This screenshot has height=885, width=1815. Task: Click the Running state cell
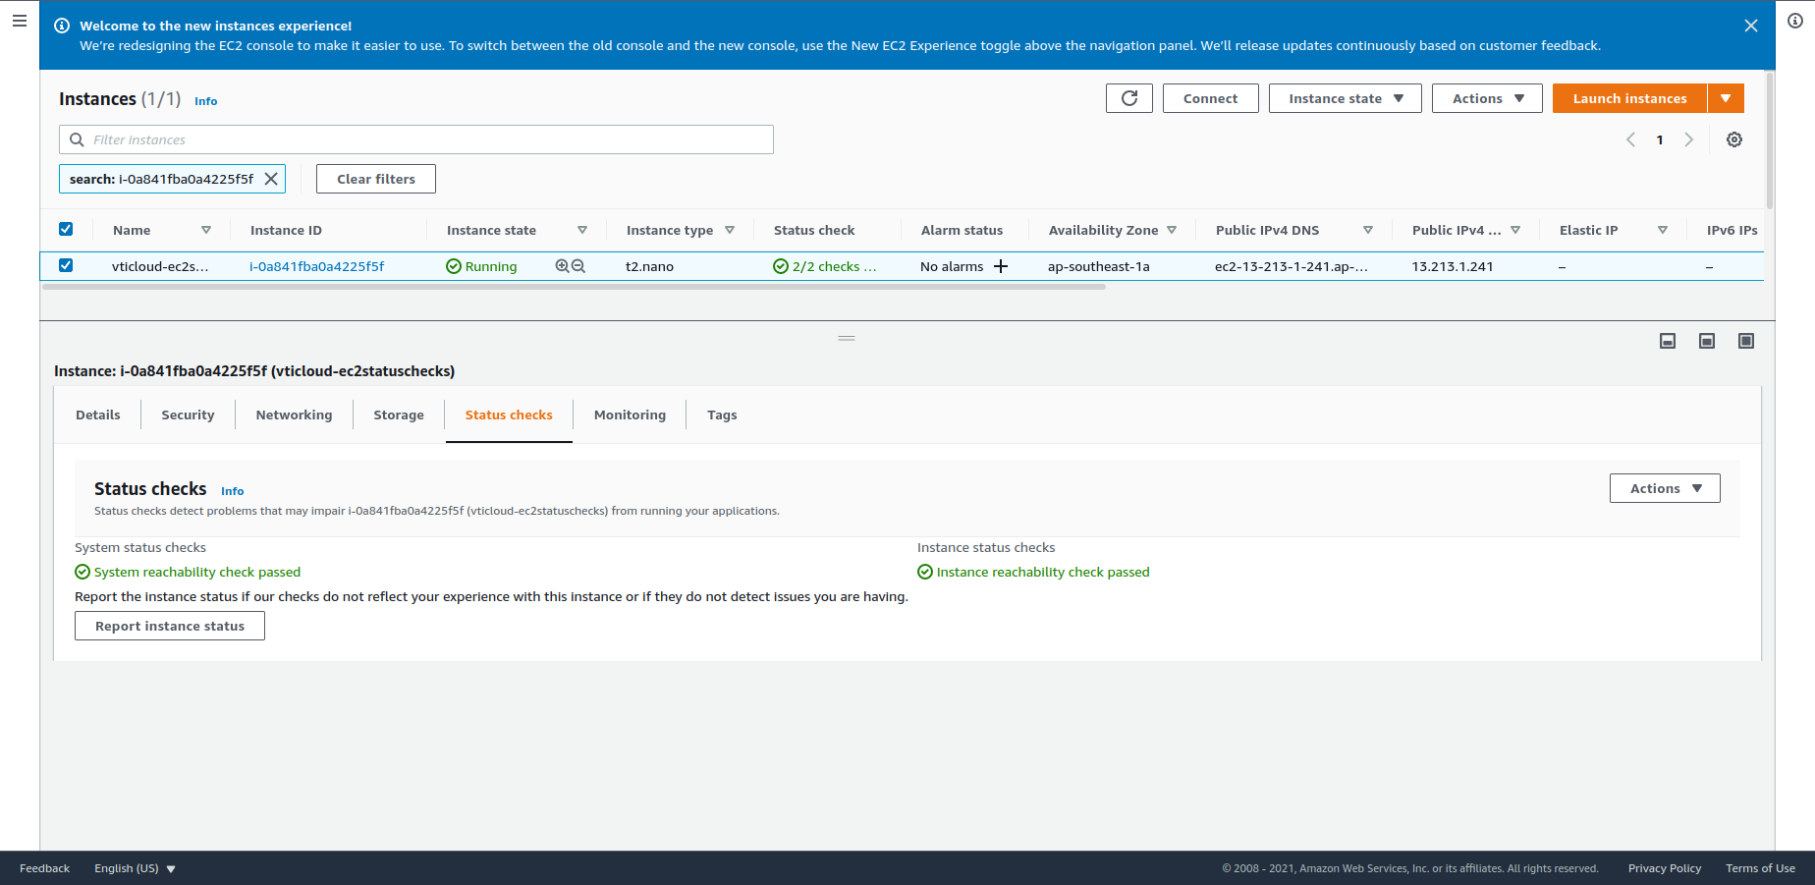pyautogui.click(x=481, y=266)
